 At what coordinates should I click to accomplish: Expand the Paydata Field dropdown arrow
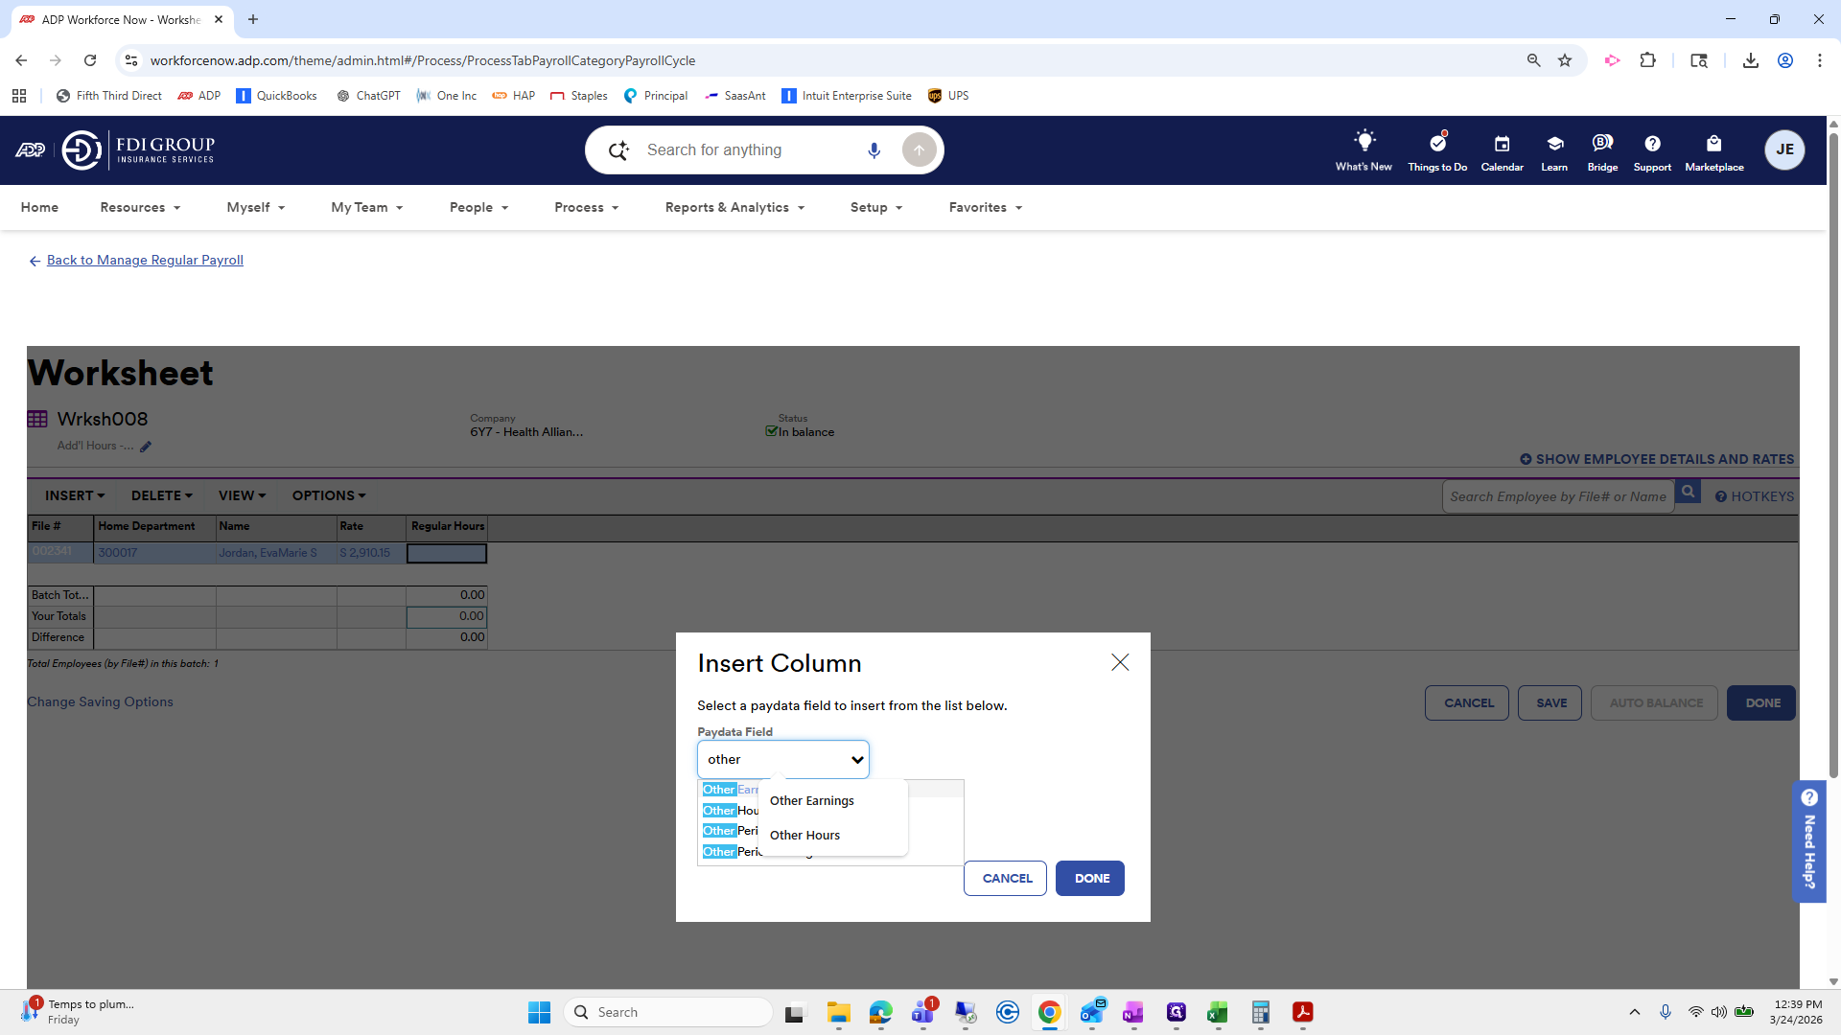coord(857,760)
